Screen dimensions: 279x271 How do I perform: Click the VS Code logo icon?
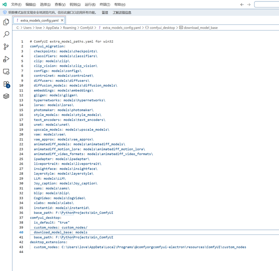click(x=5, y=4)
